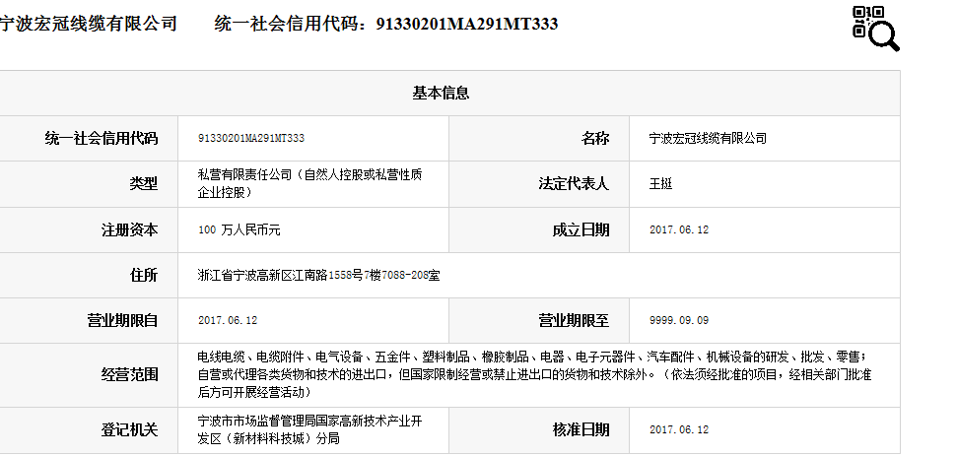
Task: Open the QR code search icon
Action: click(876, 28)
